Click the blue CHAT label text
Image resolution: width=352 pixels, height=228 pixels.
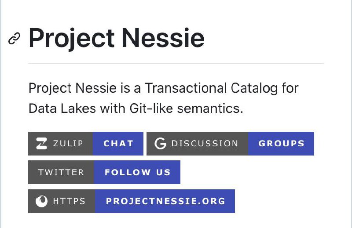pos(118,144)
